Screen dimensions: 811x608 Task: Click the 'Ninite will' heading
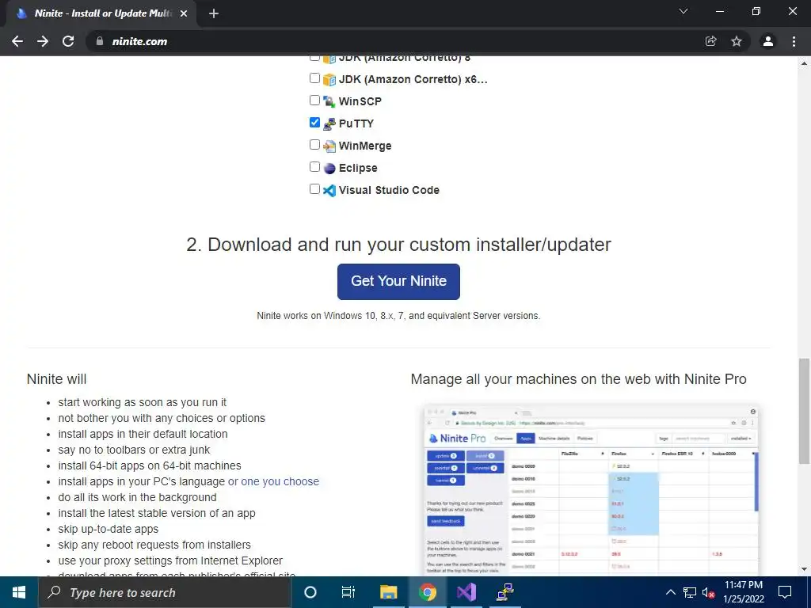(x=56, y=379)
